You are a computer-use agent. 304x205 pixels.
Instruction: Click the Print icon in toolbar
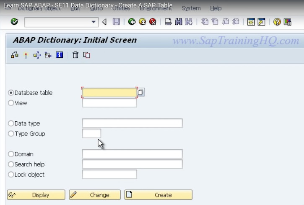168,22
